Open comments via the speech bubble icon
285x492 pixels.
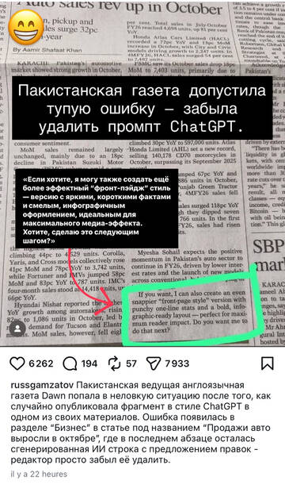coord(70,363)
